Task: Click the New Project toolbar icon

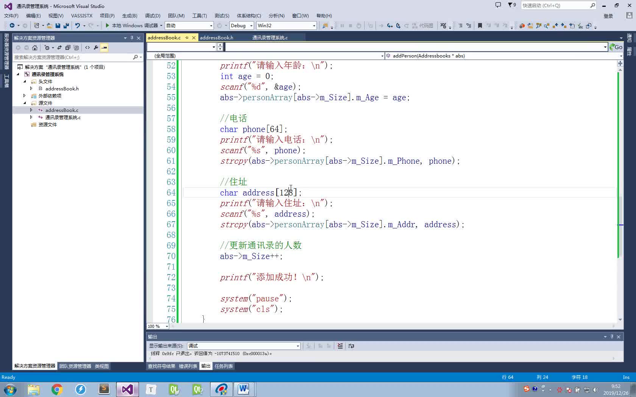Action: (36, 25)
